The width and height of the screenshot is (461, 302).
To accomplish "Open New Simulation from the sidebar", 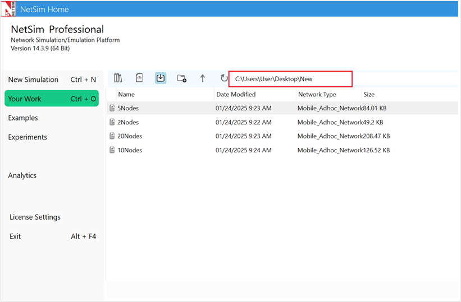I will (52, 80).
